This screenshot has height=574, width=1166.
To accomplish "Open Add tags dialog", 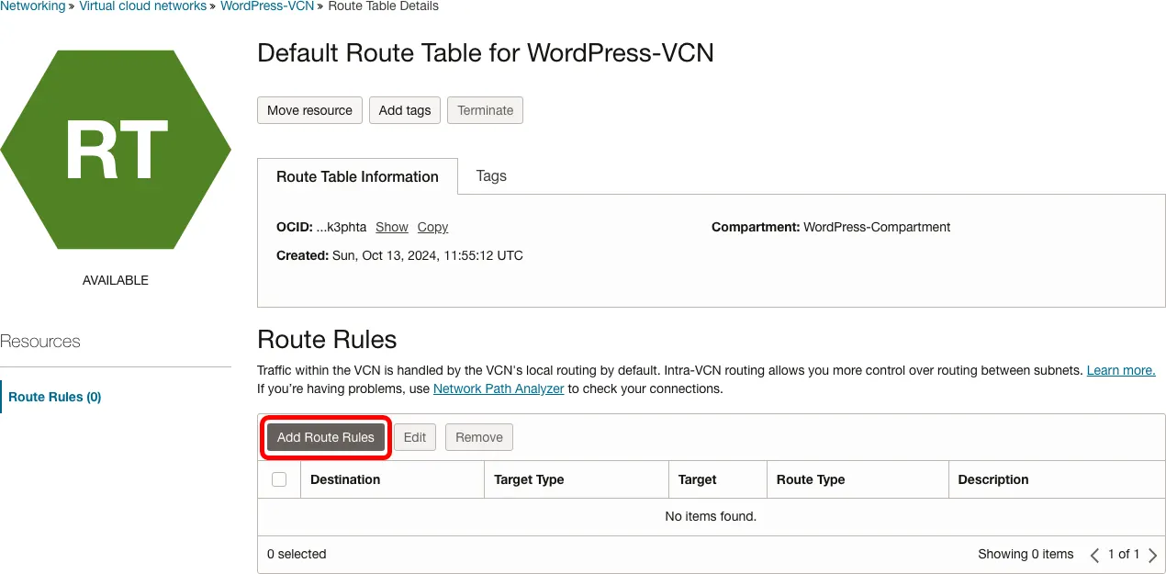I will click(x=404, y=110).
